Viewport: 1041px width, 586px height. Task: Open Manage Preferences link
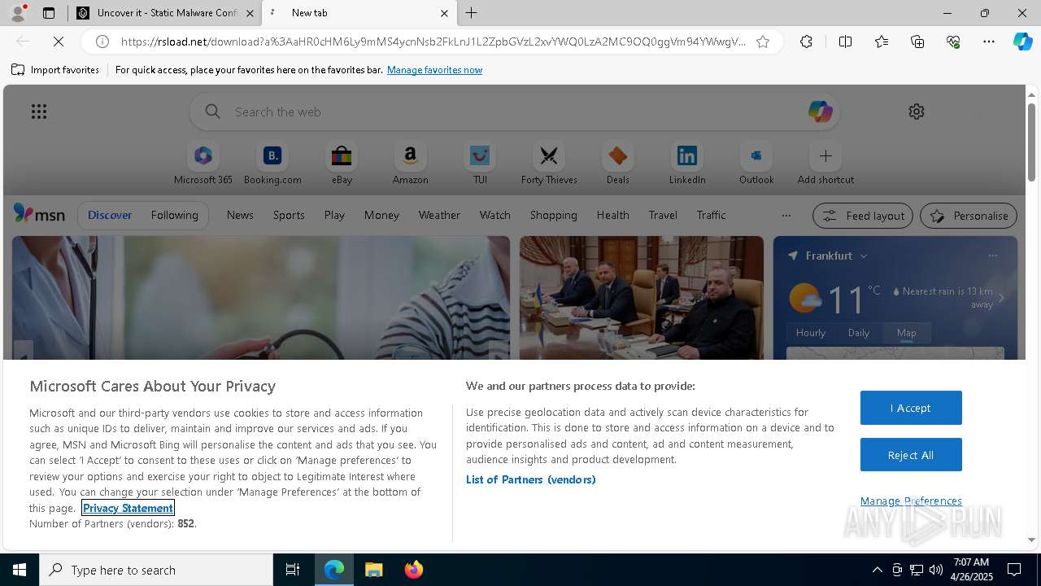911,501
